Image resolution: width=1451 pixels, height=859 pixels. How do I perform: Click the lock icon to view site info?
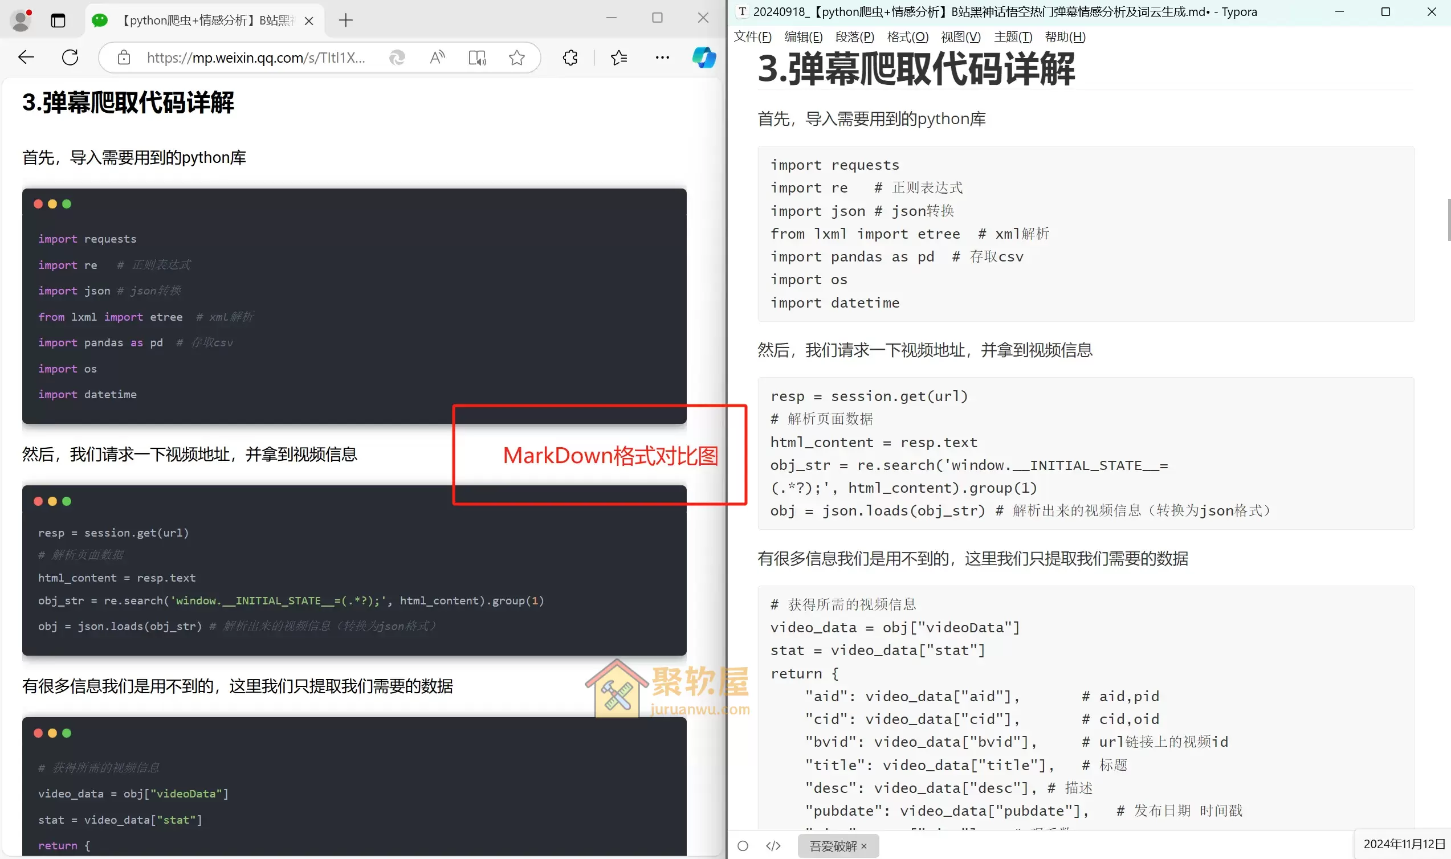tap(123, 58)
